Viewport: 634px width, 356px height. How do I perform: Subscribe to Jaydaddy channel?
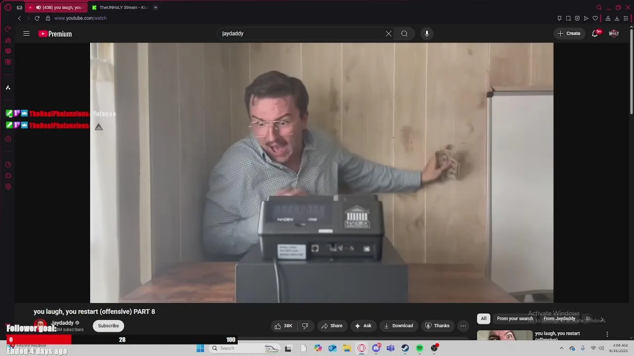108,326
